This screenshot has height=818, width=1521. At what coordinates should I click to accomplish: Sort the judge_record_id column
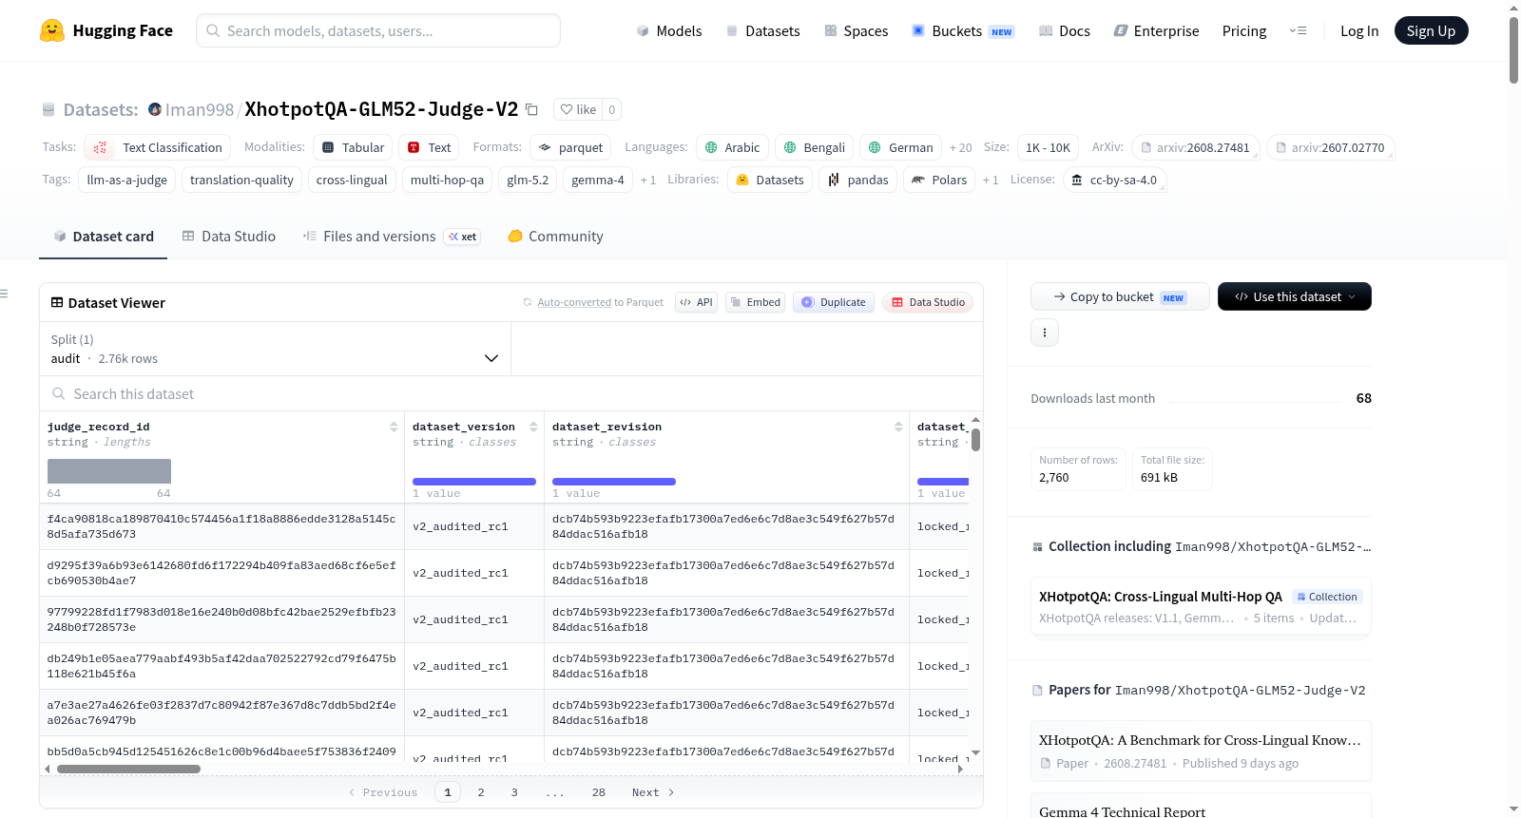(394, 427)
